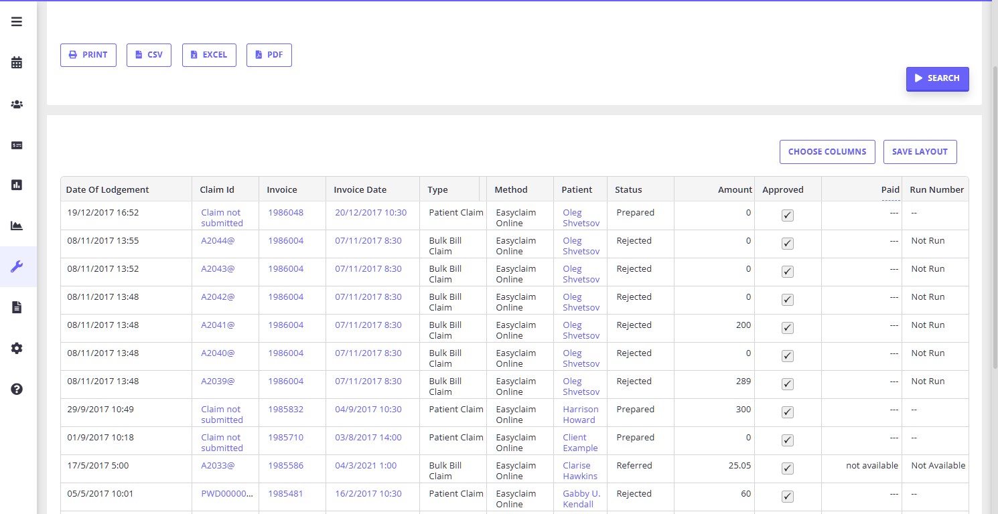Sort by Date Of Lodgement column header
998x514 pixels.
point(107,189)
